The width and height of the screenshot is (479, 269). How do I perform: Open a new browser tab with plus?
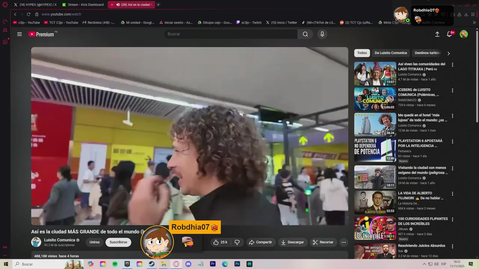(x=158, y=4)
